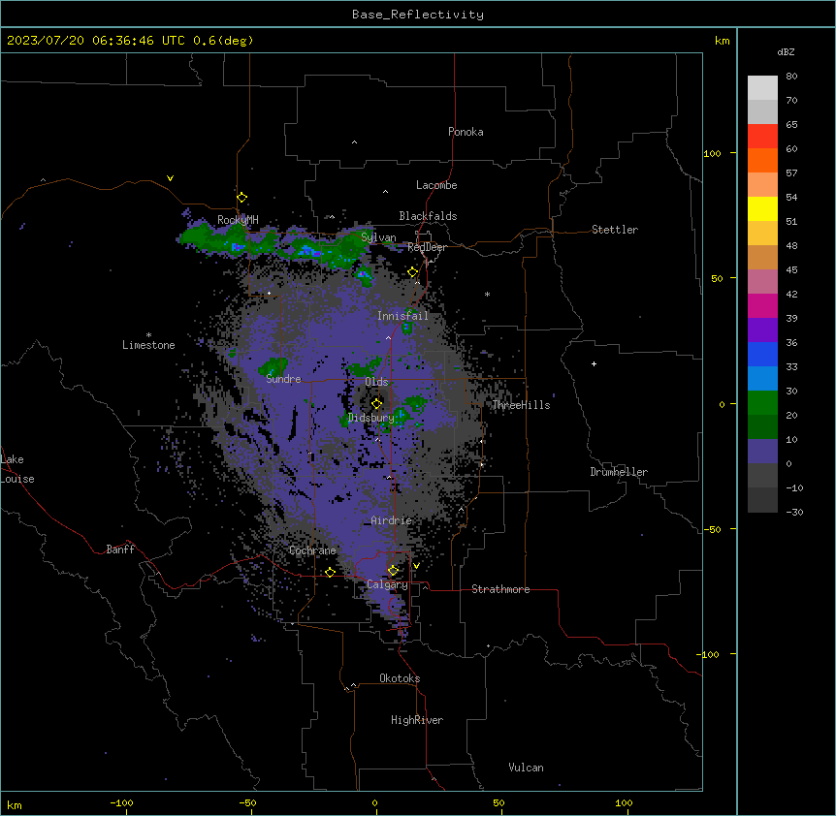Select the orange 57-60 dBZ legend swatch
This screenshot has width=836, height=816.
762,160
